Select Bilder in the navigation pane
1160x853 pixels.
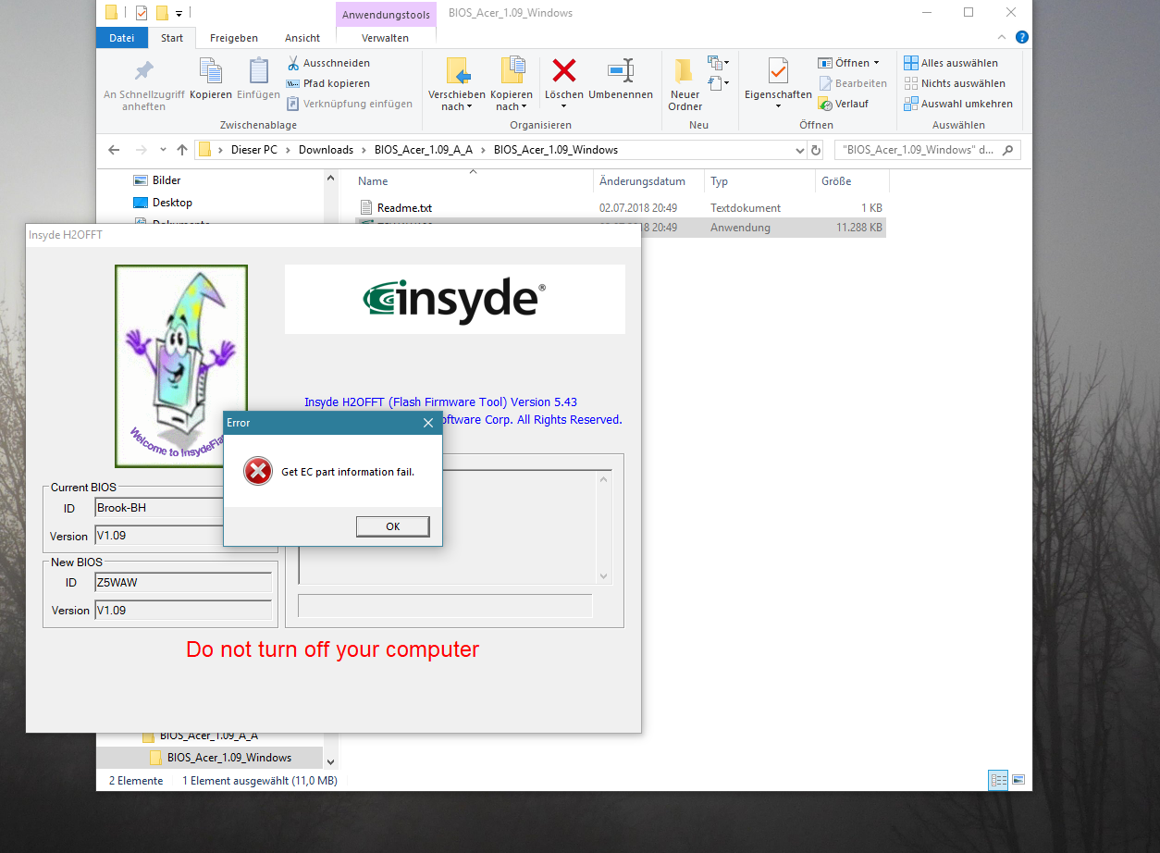(x=167, y=180)
